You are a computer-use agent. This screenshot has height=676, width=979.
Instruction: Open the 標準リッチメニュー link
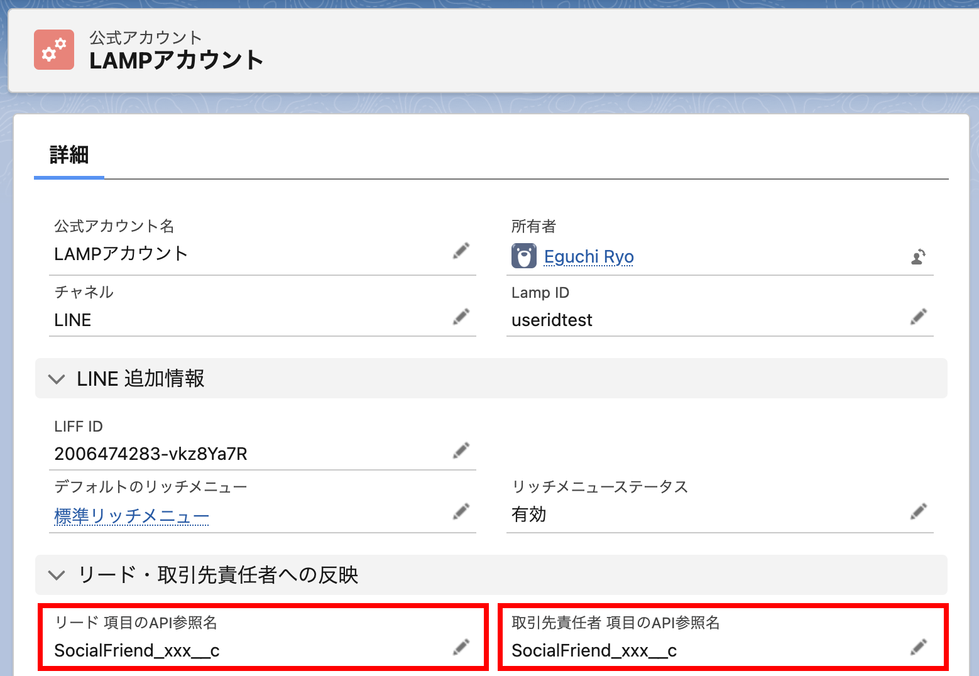[x=131, y=516]
